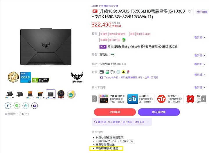The width and height of the screenshot is (209, 153).
Task: Expand 優惠 details via 看詳細
Action: tap(199, 37)
